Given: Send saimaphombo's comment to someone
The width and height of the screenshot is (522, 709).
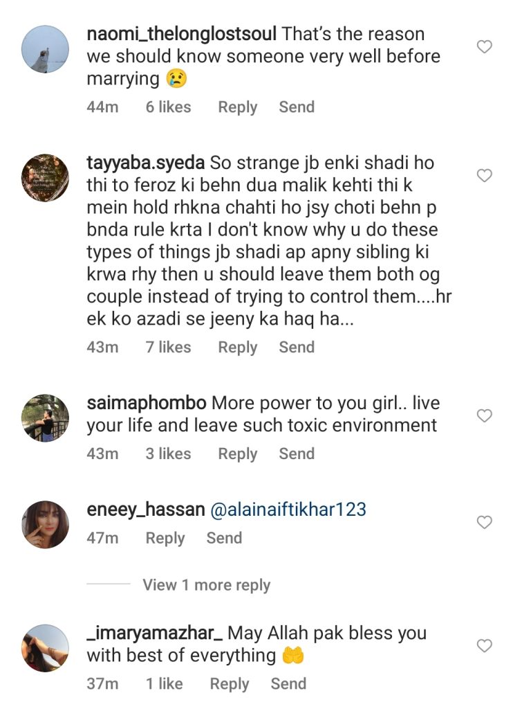Looking at the screenshot, I should click(x=297, y=454).
